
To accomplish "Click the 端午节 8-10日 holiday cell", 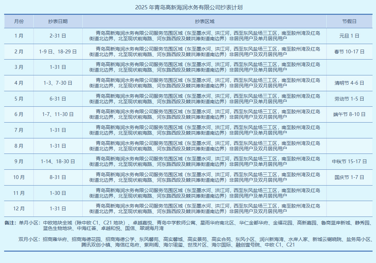I will pos(349,114).
